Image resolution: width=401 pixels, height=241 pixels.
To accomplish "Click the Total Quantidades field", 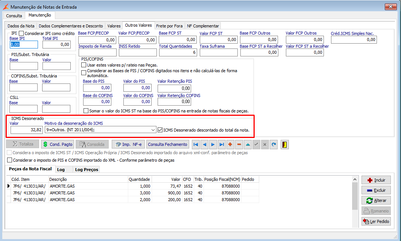I will 178,52.
